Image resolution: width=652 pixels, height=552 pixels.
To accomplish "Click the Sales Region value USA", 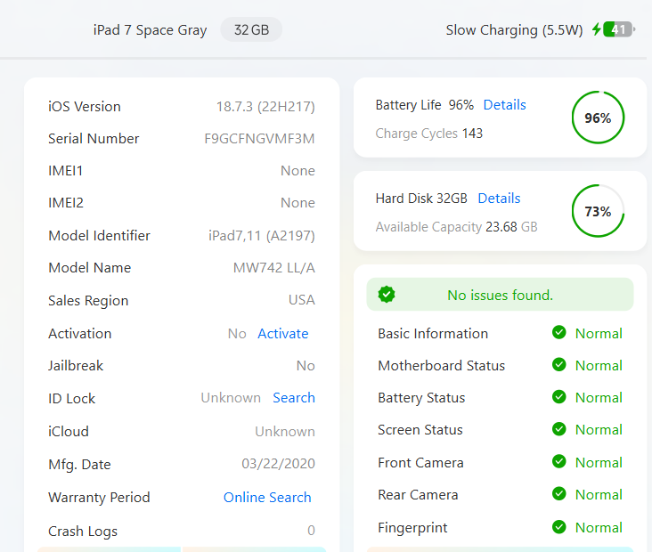I will click(x=302, y=300).
